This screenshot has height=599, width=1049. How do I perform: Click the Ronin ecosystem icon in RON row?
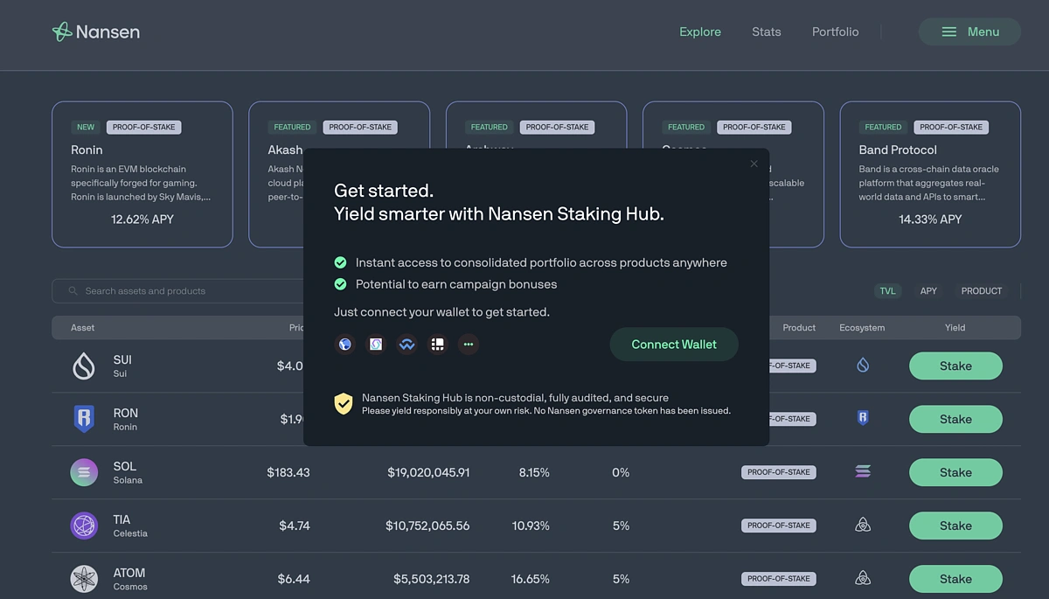click(x=863, y=419)
